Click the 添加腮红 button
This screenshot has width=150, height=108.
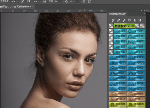pyautogui.click(x=118, y=78)
